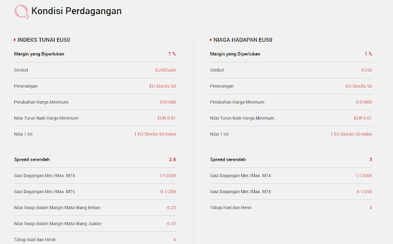393x244 pixels.
Task: Click Saiz Dagangan Min./Max. MT4 in Indeks Tunai
Action: point(44,176)
